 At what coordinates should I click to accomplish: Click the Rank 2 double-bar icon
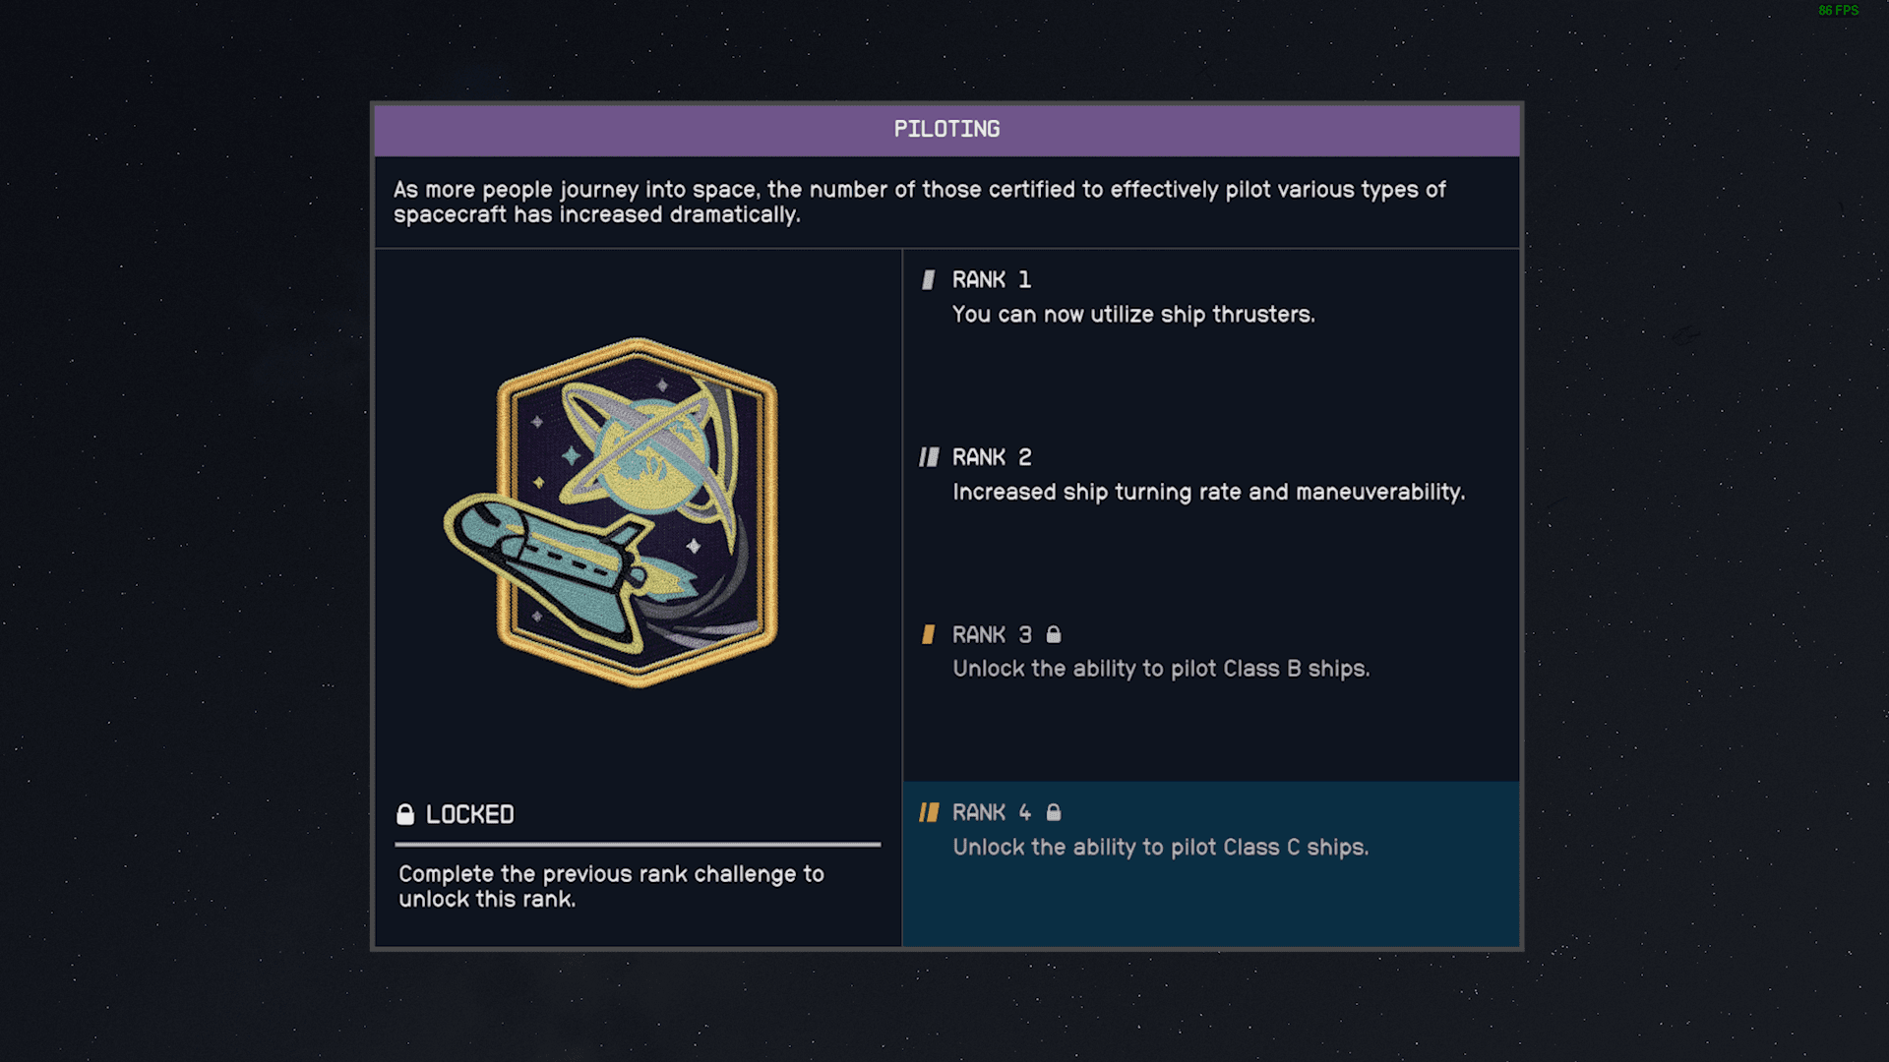tap(929, 457)
